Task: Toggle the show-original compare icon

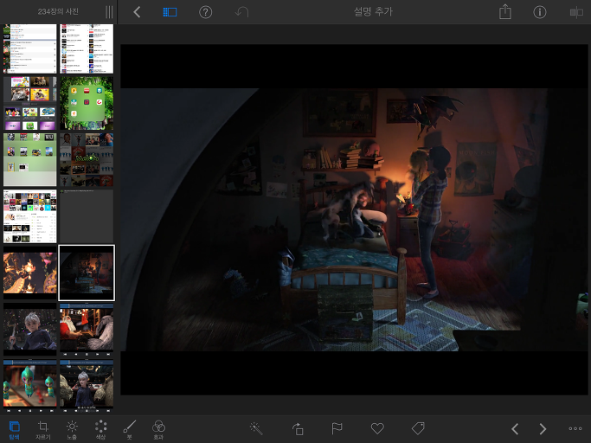Action: tap(576, 12)
